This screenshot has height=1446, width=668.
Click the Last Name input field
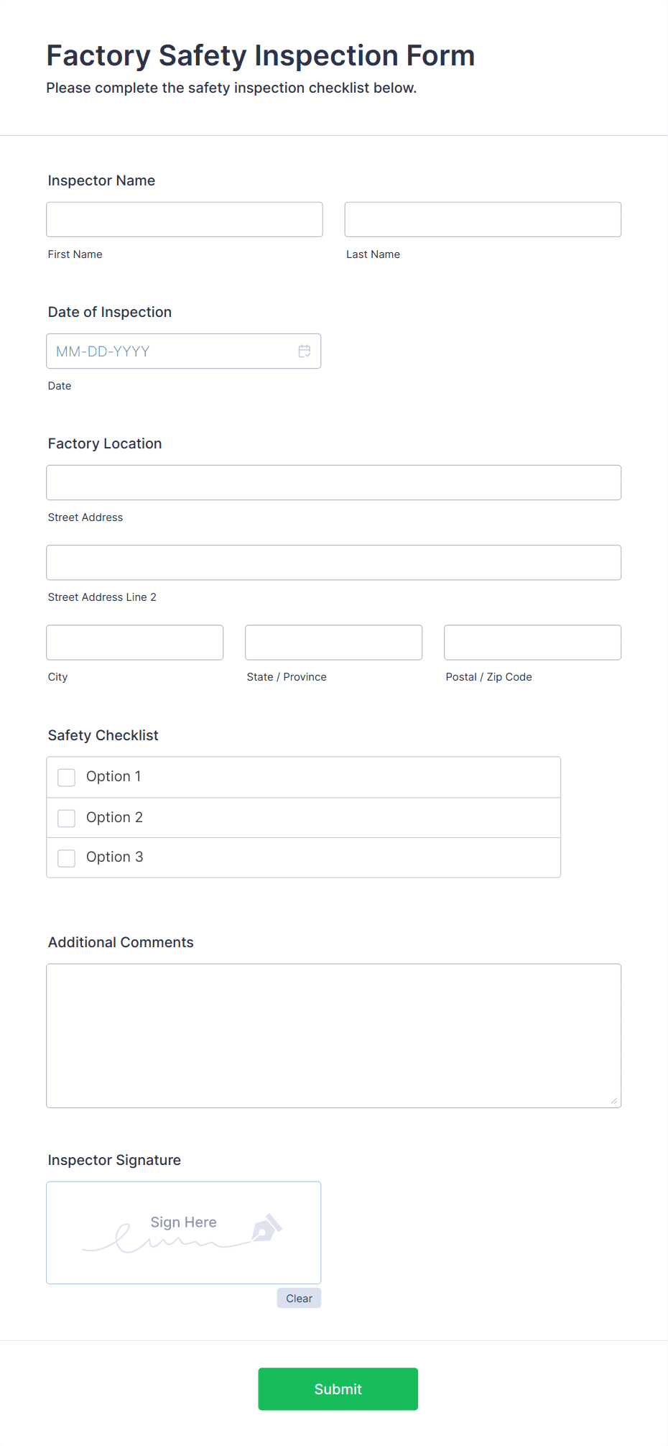[482, 219]
